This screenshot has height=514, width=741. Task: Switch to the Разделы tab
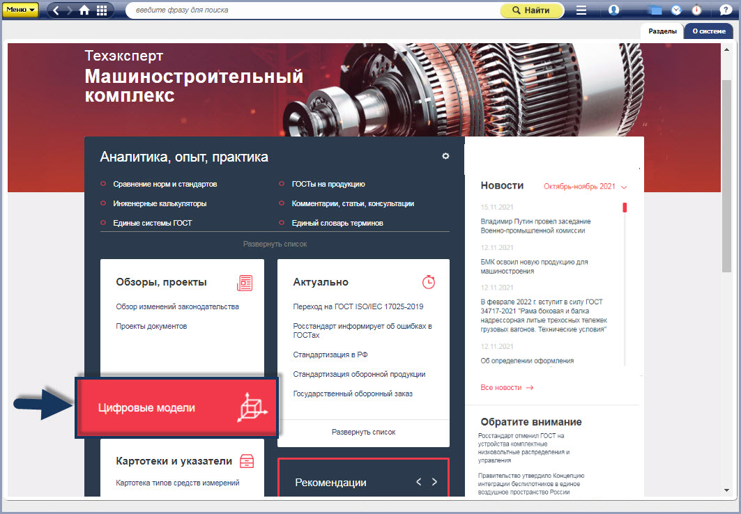point(662,31)
